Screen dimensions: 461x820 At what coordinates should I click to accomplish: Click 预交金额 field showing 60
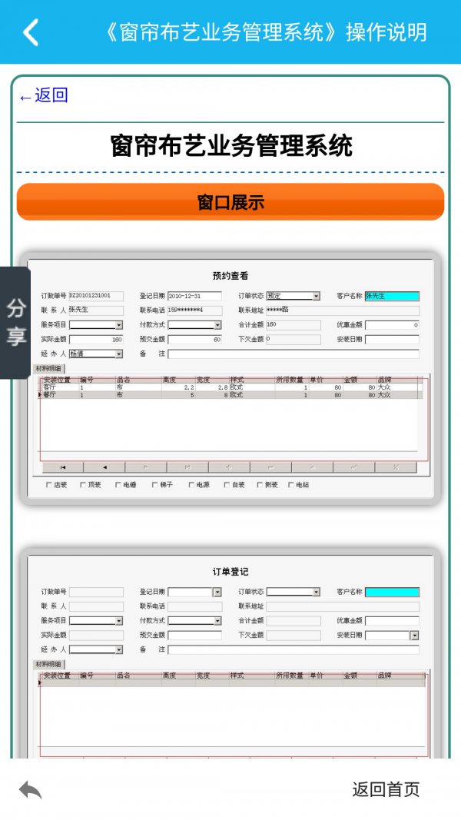pos(194,340)
